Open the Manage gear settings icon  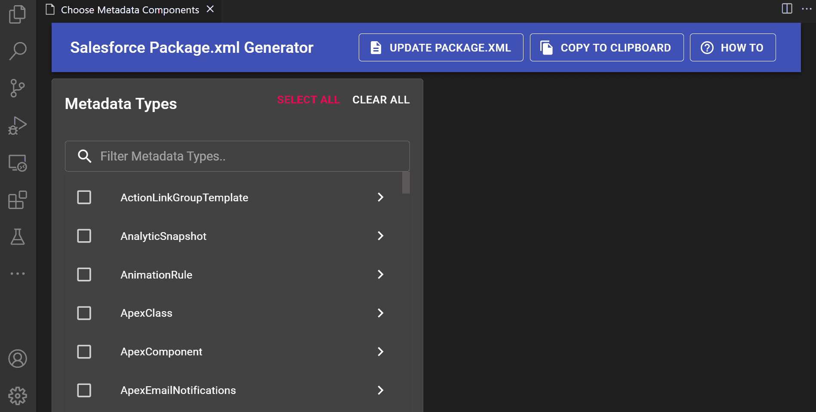[x=18, y=396]
